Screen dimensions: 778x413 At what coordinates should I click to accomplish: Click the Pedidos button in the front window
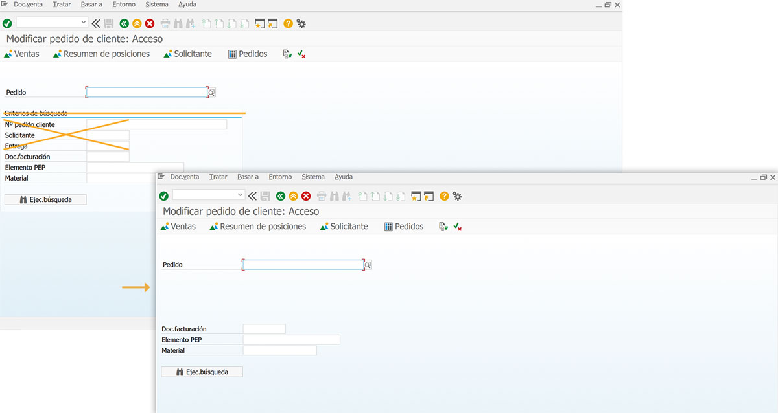(404, 227)
